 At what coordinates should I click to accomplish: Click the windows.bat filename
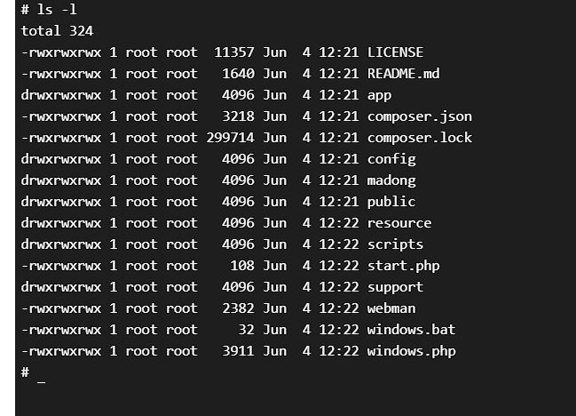pyautogui.click(x=411, y=330)
